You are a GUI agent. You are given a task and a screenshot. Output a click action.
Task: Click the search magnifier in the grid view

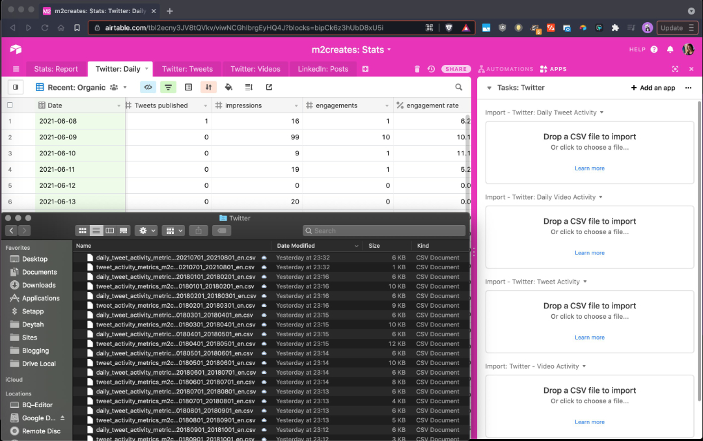pyautogui.click(x=459, y=87)
